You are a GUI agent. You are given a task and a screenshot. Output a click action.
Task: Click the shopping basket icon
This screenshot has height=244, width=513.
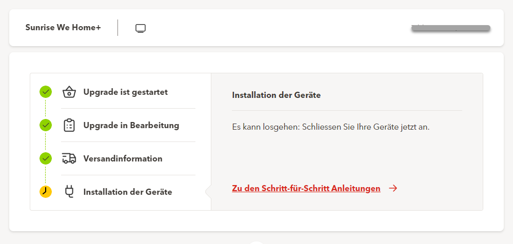click(x=69, y=92)
